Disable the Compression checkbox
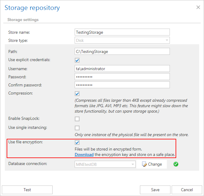204x196 pixels. point(77,94)
